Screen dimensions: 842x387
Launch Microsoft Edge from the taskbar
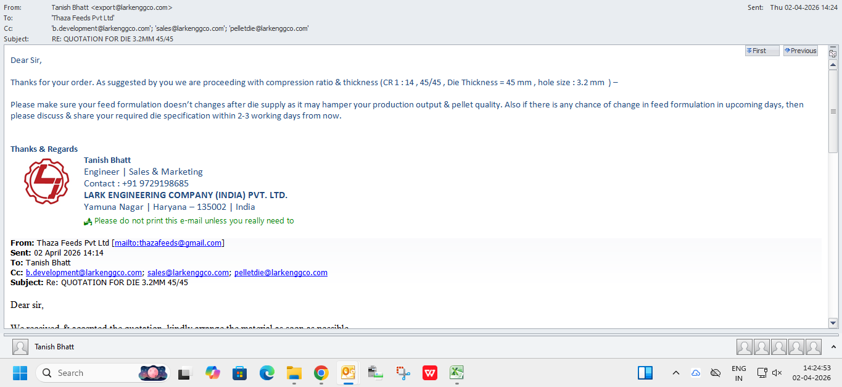(266, 373)
